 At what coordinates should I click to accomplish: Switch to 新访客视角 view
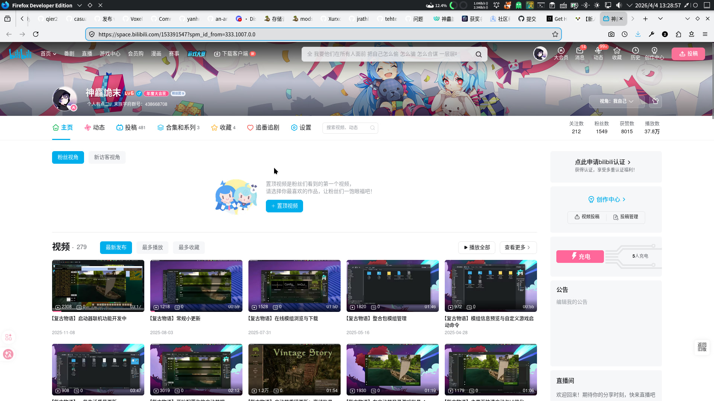[107, 157]
